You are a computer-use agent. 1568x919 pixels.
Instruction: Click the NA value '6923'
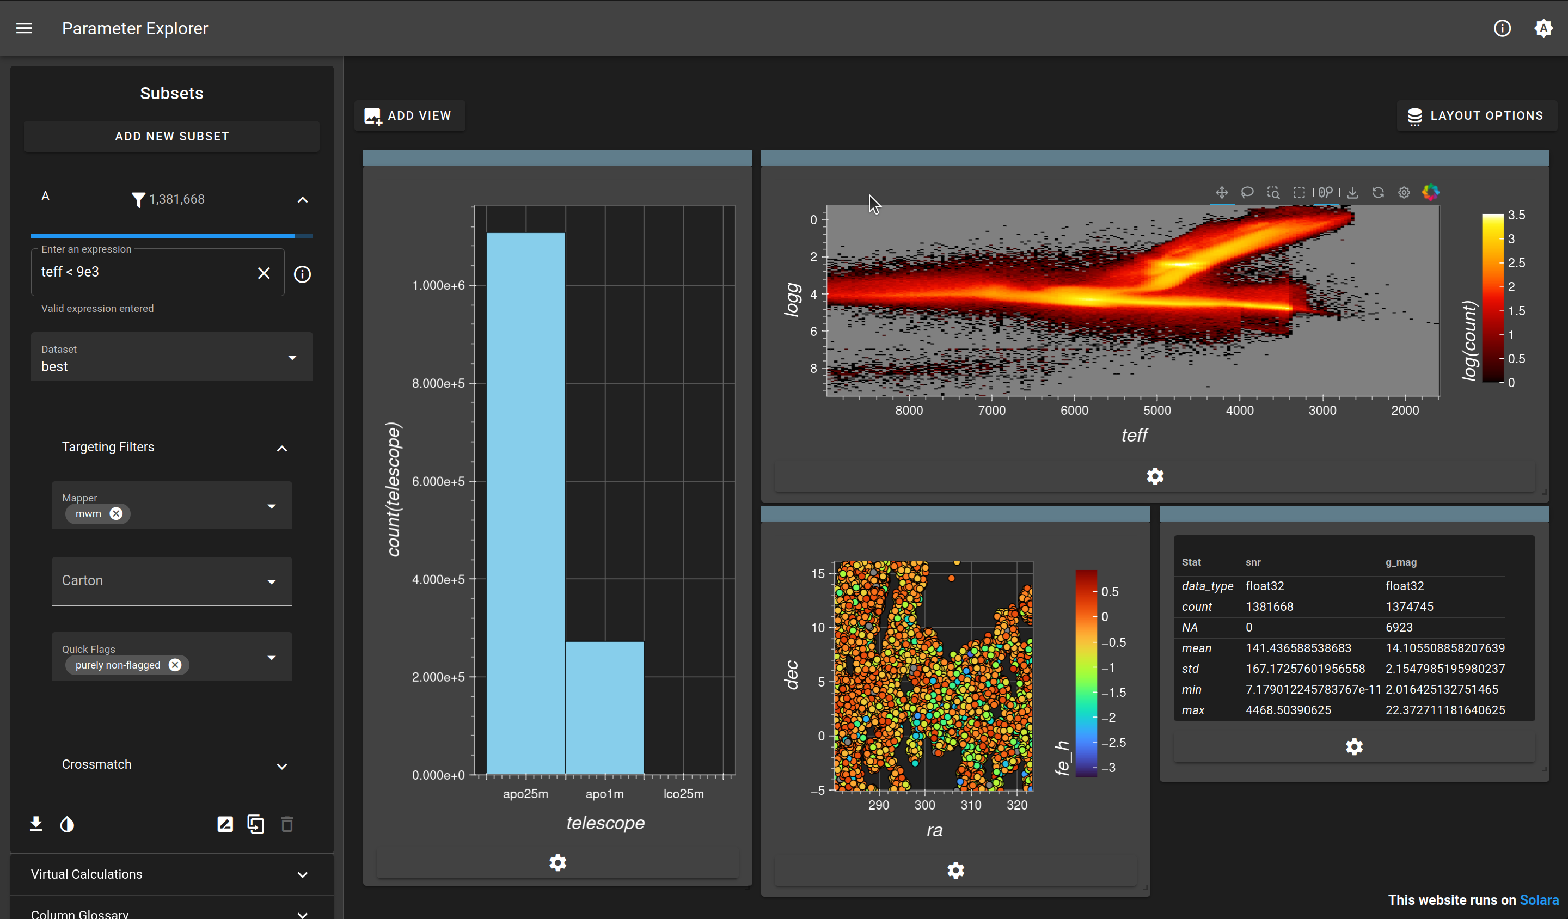[x=1399, y=627]
